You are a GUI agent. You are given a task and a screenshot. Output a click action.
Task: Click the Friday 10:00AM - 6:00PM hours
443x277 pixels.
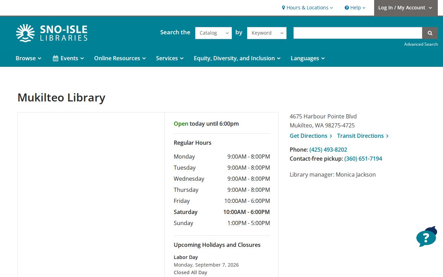point(247,201)
